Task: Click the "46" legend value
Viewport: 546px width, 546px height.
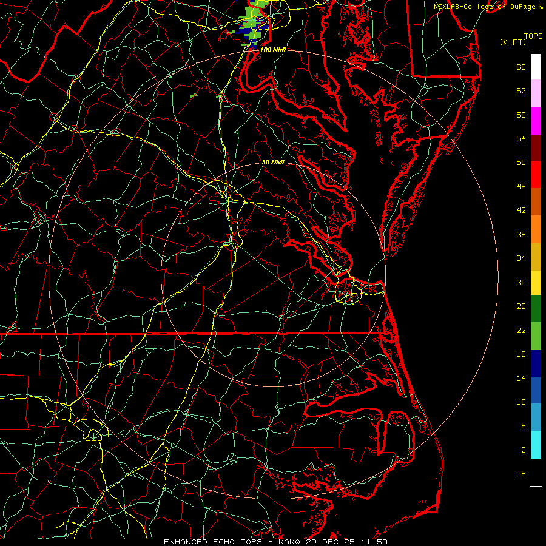Action: tap(521, 187)
